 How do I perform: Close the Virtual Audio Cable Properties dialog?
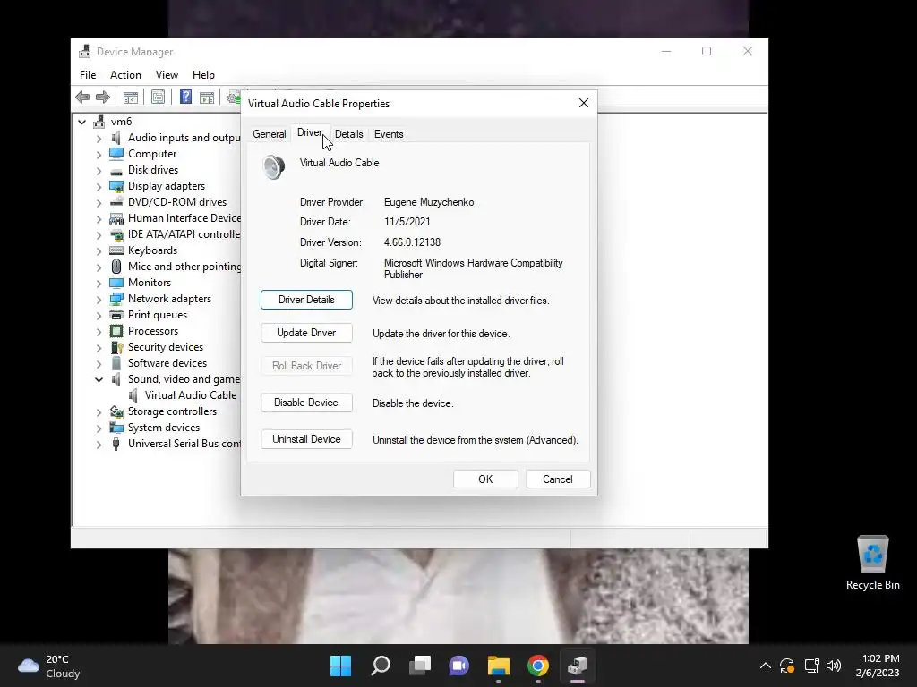click(584, 103)
